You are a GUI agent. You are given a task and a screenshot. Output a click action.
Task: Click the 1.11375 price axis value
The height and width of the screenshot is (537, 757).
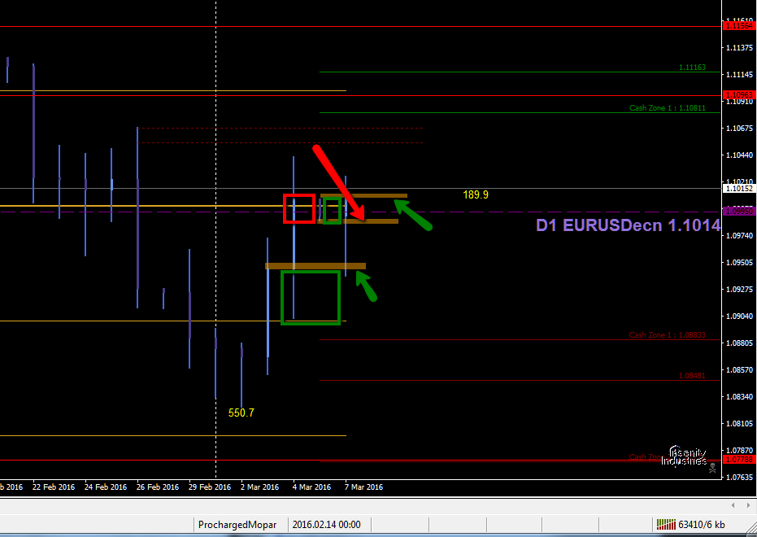pos(740,47)
